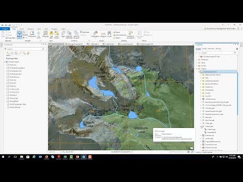
Task: Open the Catalog pane options menu icon
Action: pyautogui.click(x=237, y=49)
